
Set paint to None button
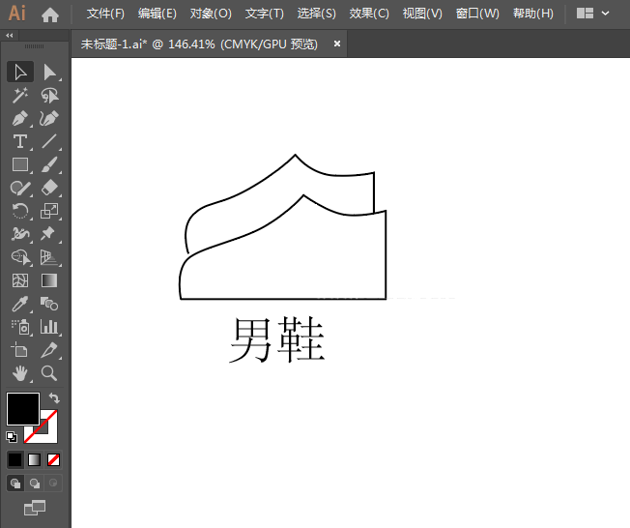53,459
